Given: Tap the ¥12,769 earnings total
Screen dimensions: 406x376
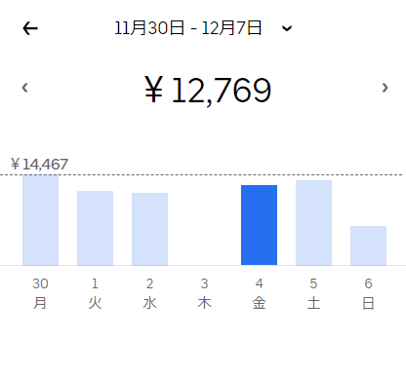Looking at the screenshot, I should point(208,91).
